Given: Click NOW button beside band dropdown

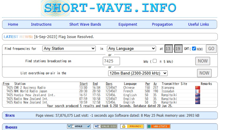Looking at the screenshot, I should point(204,73).
